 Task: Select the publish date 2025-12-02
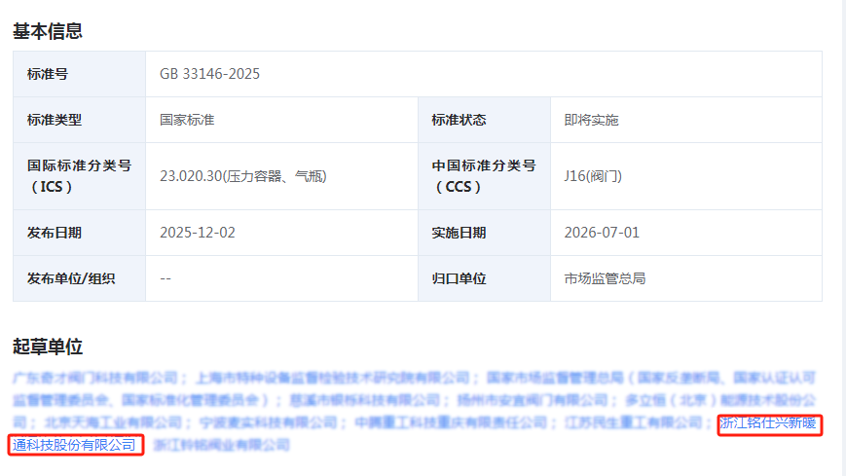tap(198, 233)
